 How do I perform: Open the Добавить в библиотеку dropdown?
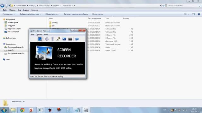[30, 14]
